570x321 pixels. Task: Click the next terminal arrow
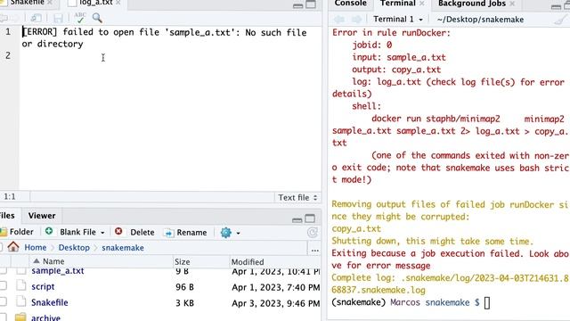(356, 20)
